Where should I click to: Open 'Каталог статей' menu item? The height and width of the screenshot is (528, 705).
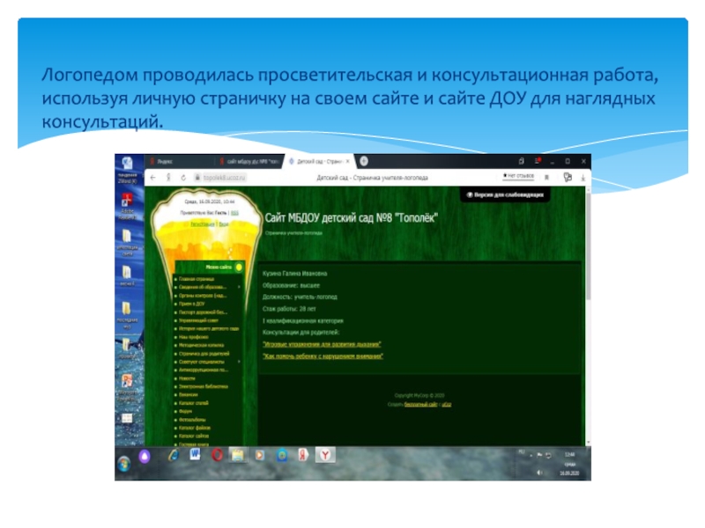pyautogui.click(x=194, y=403)
